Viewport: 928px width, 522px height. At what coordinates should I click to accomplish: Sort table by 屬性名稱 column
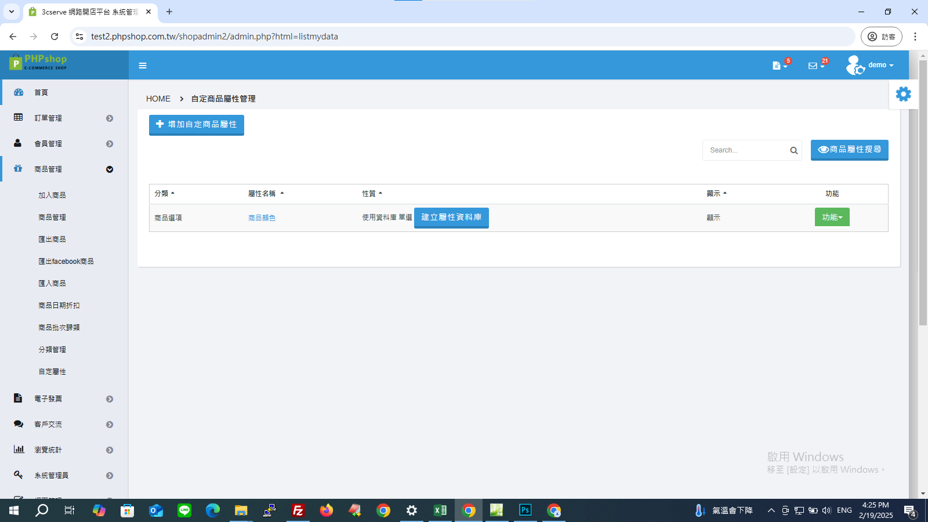tap(266, 194)
